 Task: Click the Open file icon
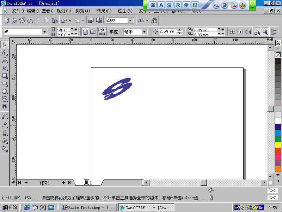point(14,20)
